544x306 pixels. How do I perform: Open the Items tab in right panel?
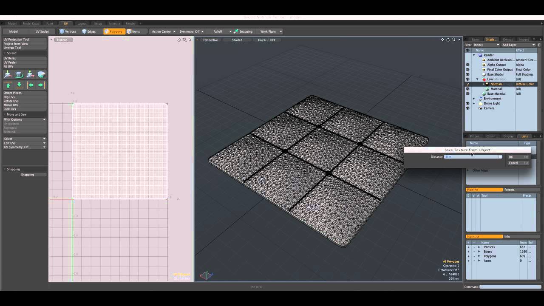coord(476,40)
